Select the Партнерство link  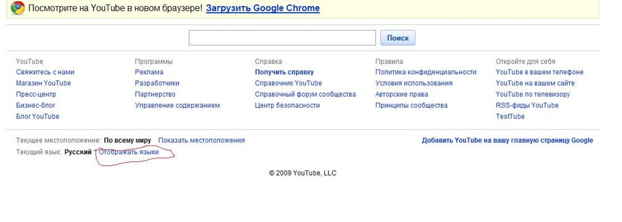pyautogui.click(x=155, y=95)
